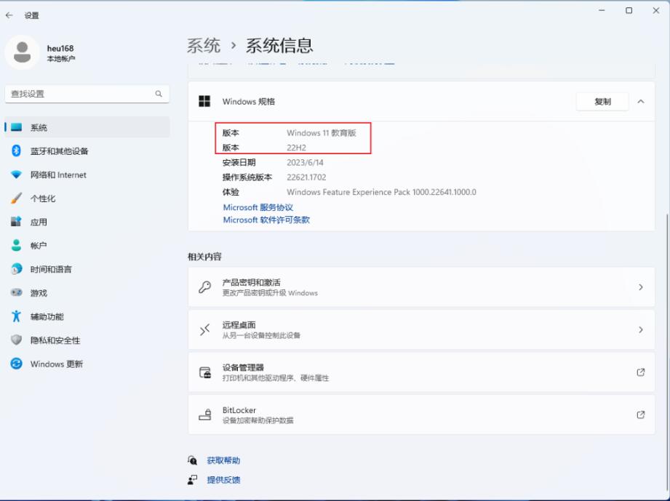Click the 隐私和安全性 shield icon

click(16, 340)
